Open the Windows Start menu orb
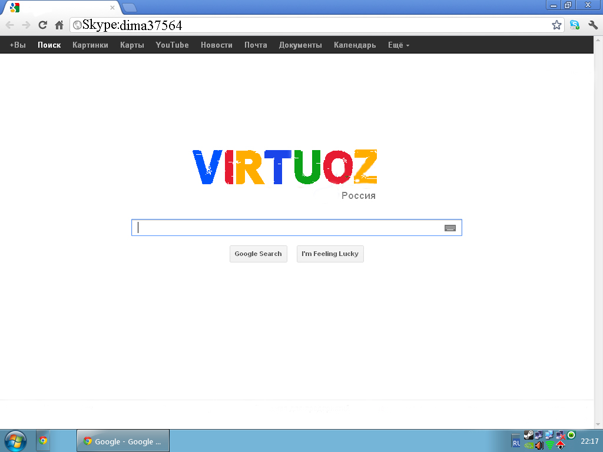603x452 pixels. coord(15,441)
